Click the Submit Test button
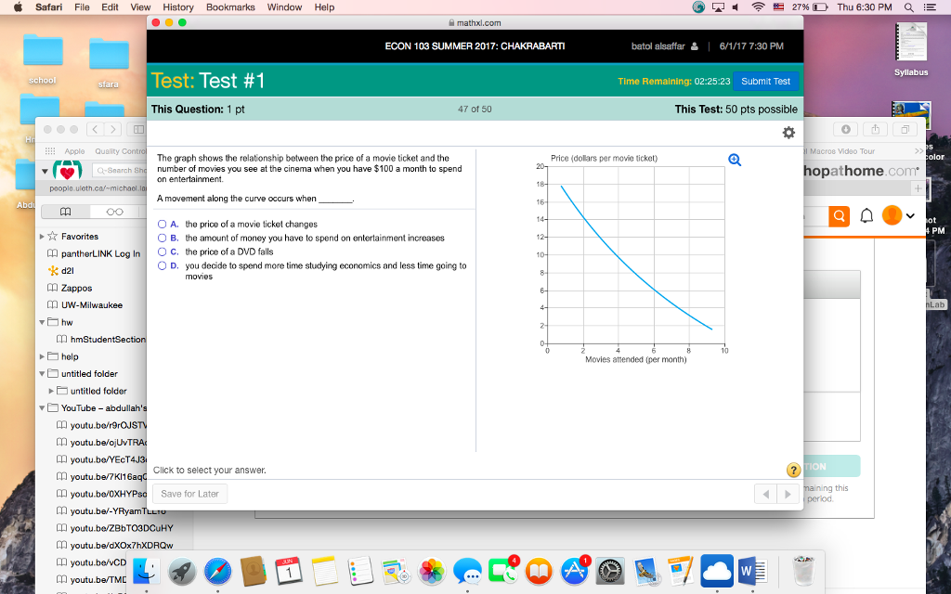Image resolution: width=951 pixels, height=594 pixels. [x=765, y=82]
